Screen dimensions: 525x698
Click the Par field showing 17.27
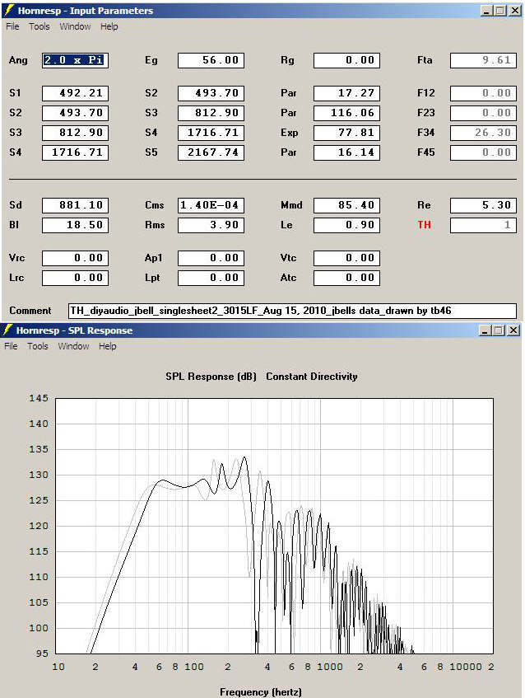(x=346, y=93)
